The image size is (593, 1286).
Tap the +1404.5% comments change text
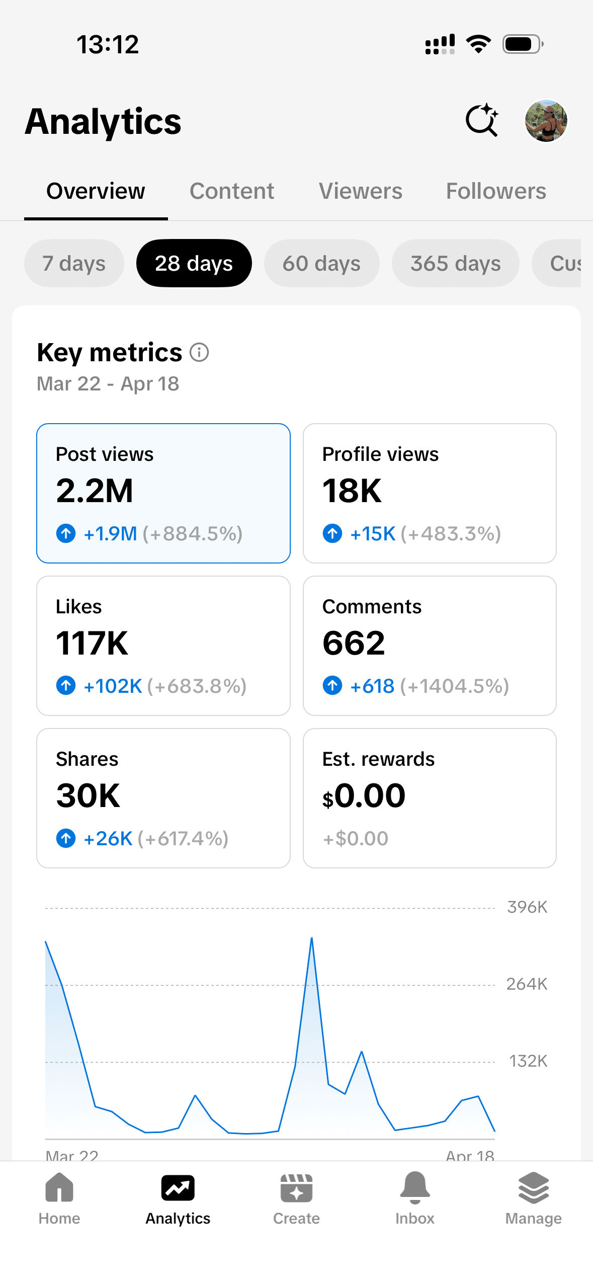pyautogui.click(x=455, y=686)
